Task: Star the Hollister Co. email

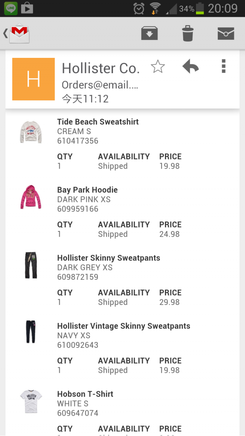Action: 158,67
